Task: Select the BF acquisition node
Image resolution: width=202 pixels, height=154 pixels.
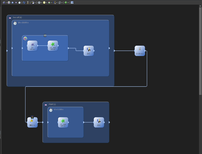Action: pyautogui.click(x=32, y=46)
